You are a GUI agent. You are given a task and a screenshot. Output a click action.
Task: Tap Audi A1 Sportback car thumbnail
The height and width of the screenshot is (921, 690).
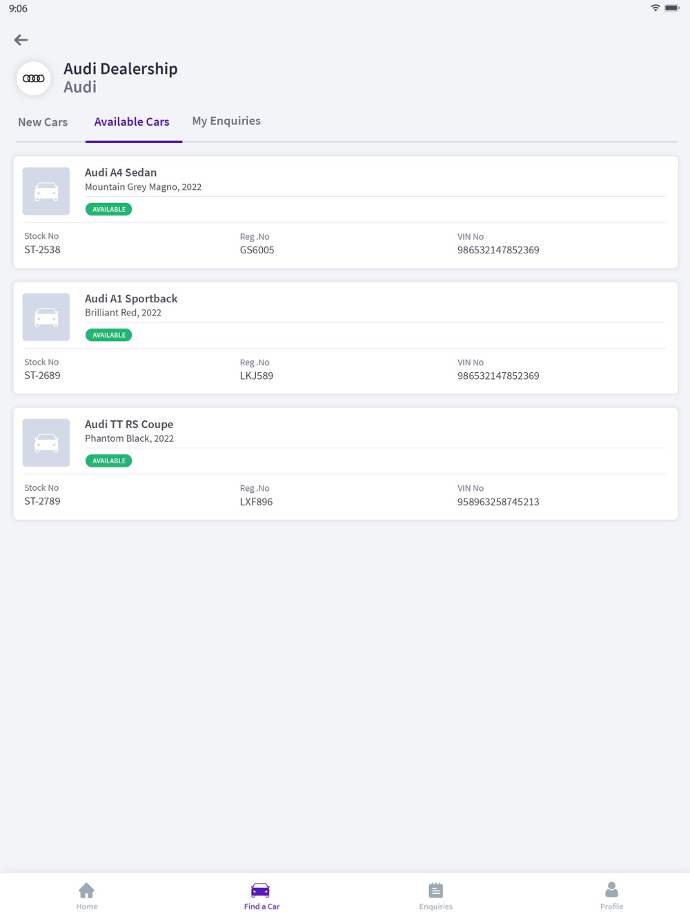point(46,317)
